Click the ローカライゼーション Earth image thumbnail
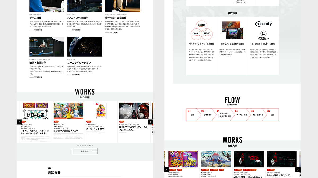The width and height of the screenshot is (318, 178). tap(85, 47)
